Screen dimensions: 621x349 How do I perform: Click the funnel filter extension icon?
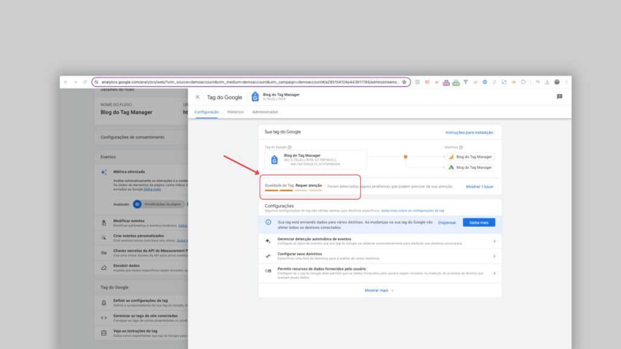466,82
